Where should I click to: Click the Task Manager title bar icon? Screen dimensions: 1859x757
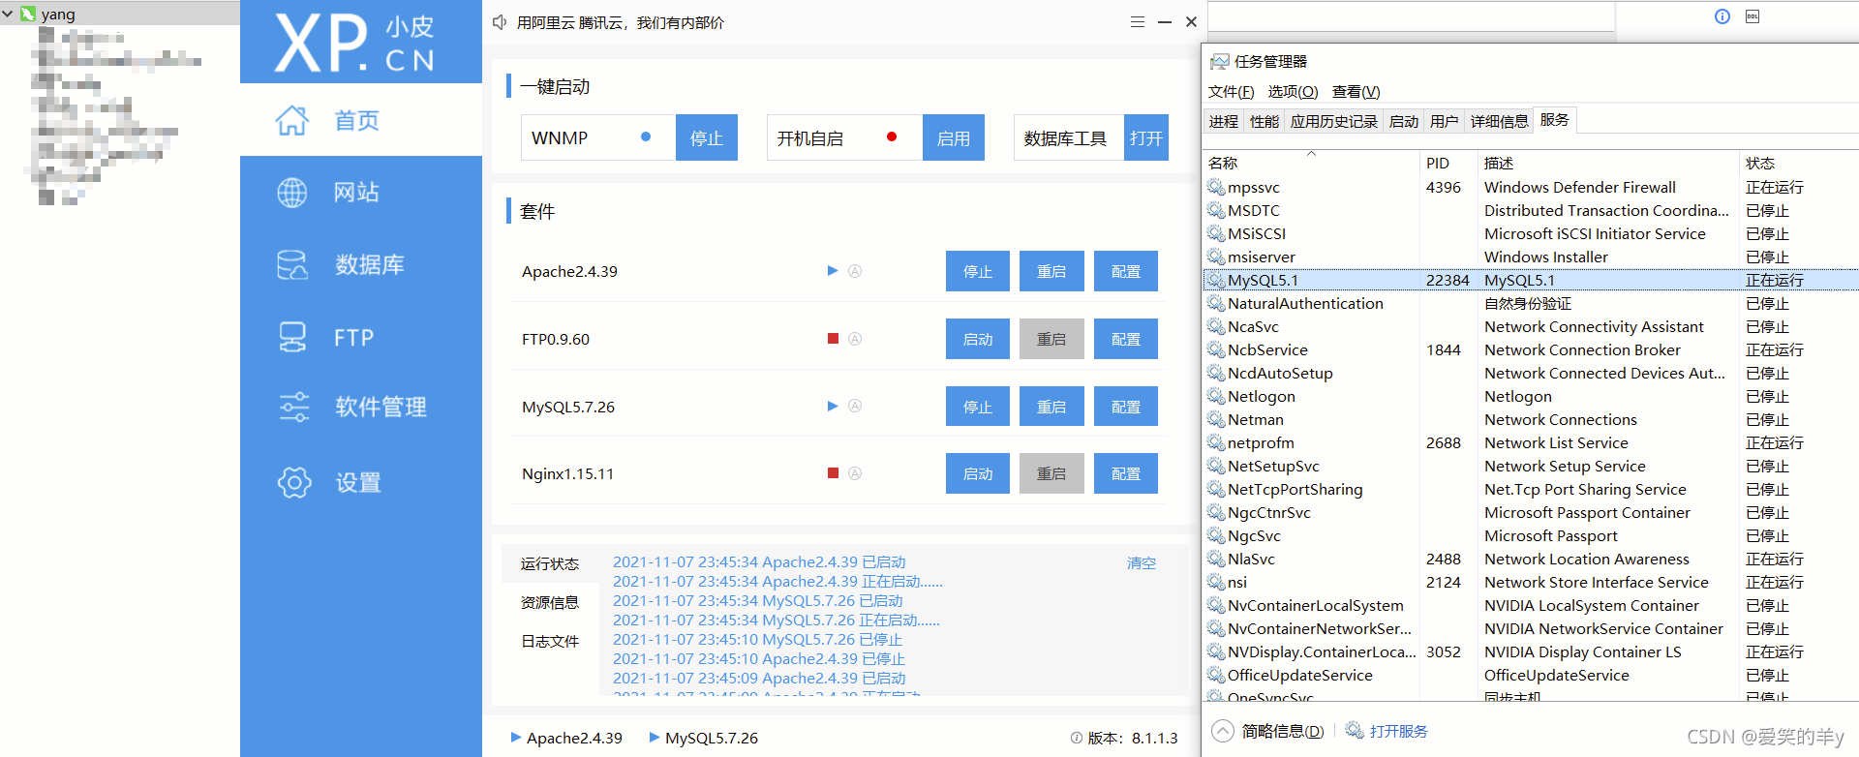click(x=1219, y=61)
